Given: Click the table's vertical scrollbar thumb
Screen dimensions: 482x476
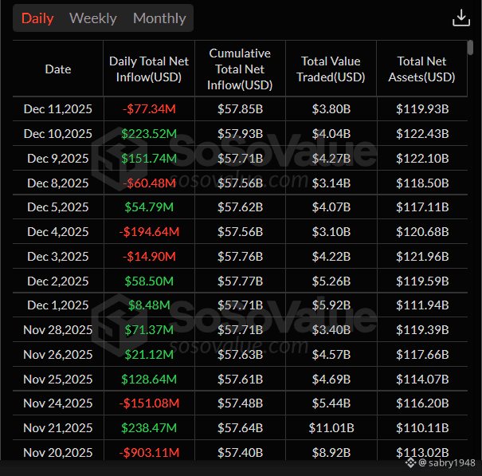Looking at the screenshot, I should pos(470,48).
